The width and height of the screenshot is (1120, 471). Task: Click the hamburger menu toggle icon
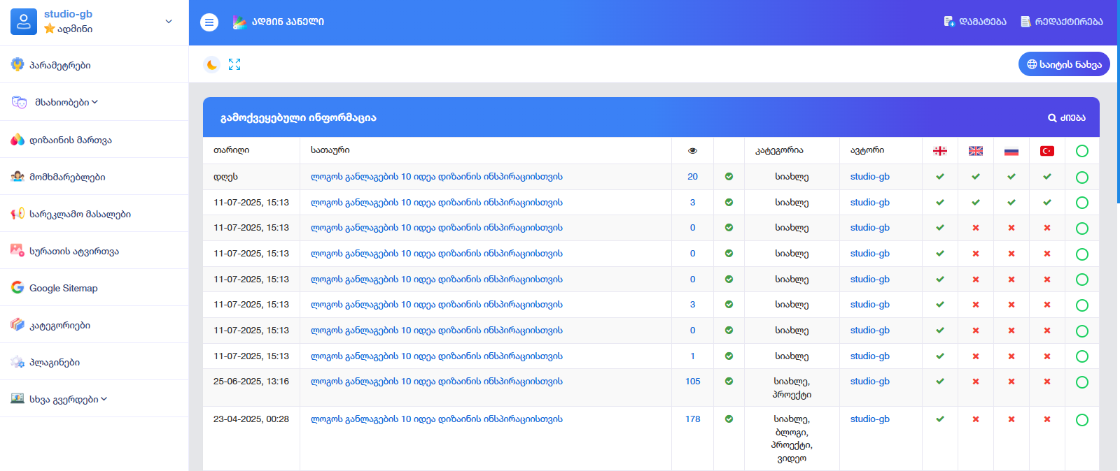click(209, 22)
